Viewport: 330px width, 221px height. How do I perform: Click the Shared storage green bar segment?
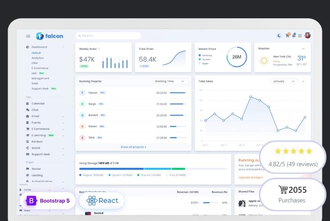pyautogui.click(x=179, y=169)
